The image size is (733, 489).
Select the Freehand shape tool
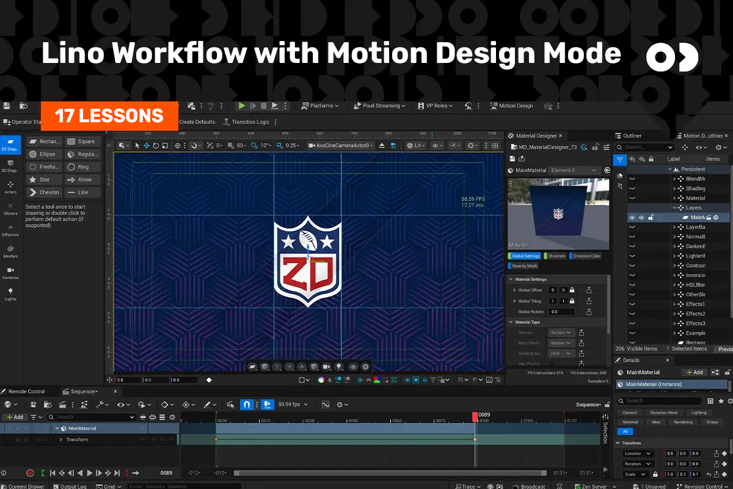coord(43,167)
